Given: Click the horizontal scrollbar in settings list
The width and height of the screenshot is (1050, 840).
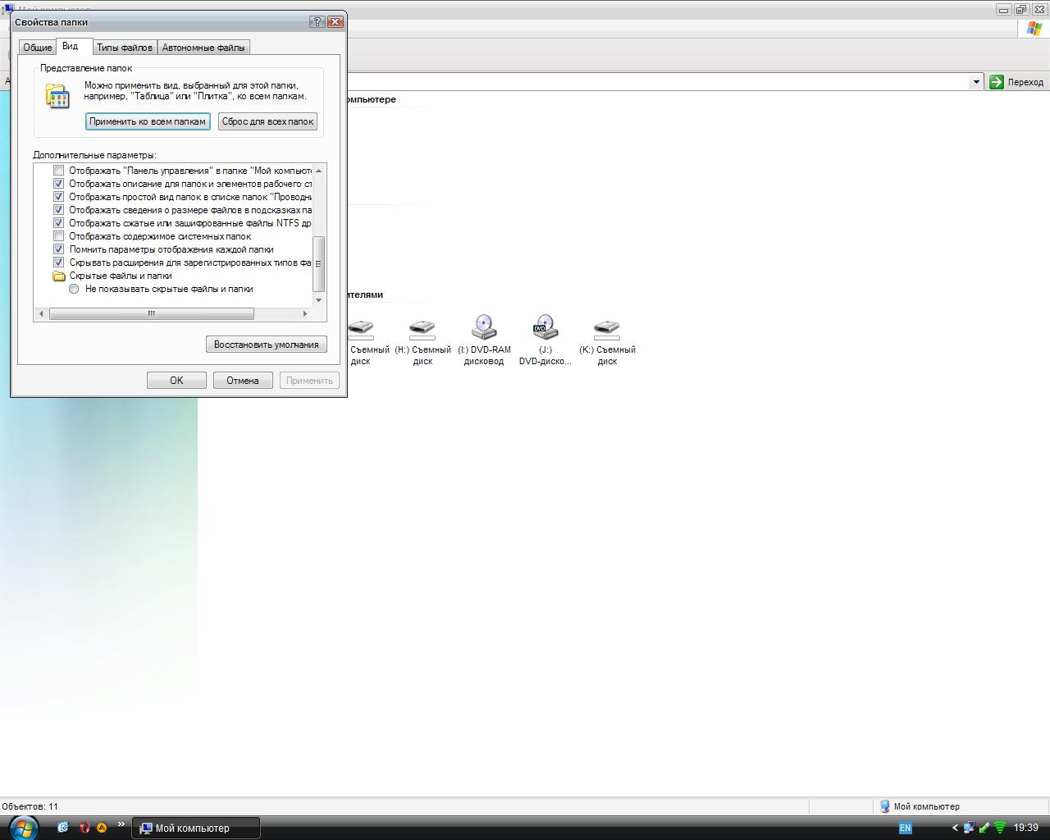Looking at the screenshot, I should (152, 313).
